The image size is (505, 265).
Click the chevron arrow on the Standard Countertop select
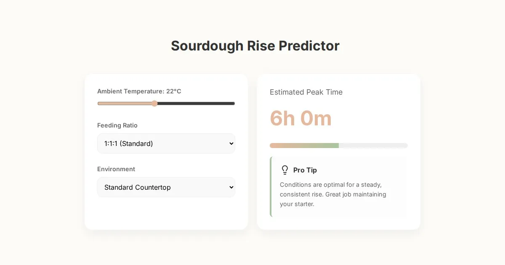click(231, 187)
